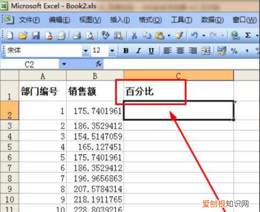Screen dimensions: 260x212
Task: Print the sheet using the printer icon
Action: click(77, 36)
